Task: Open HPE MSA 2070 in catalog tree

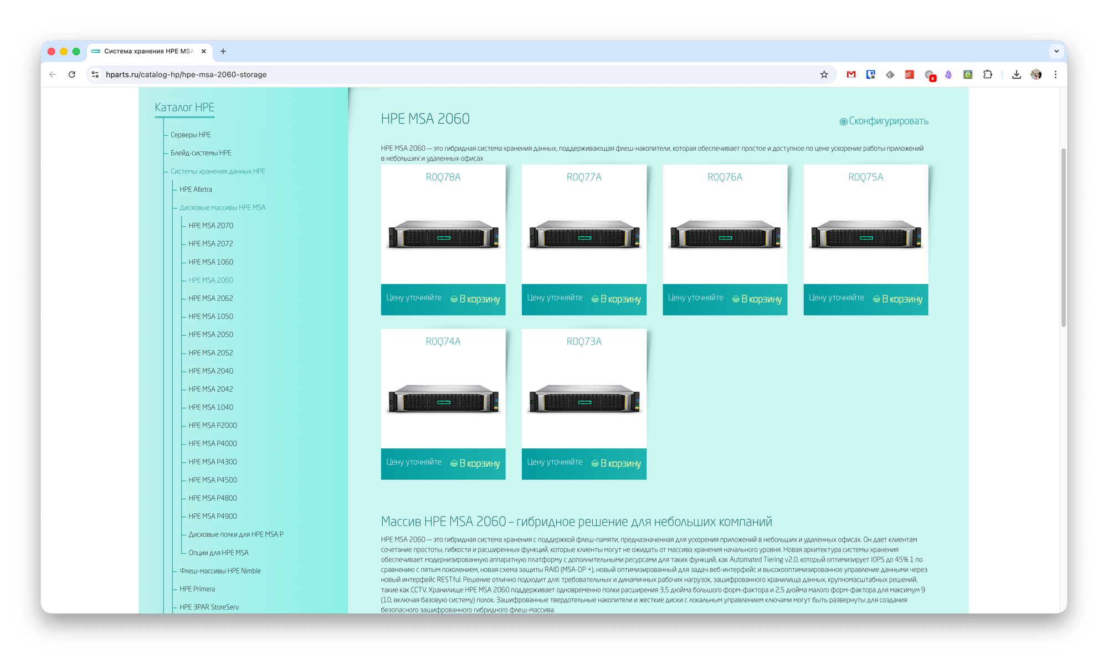Action: [211, 226]
